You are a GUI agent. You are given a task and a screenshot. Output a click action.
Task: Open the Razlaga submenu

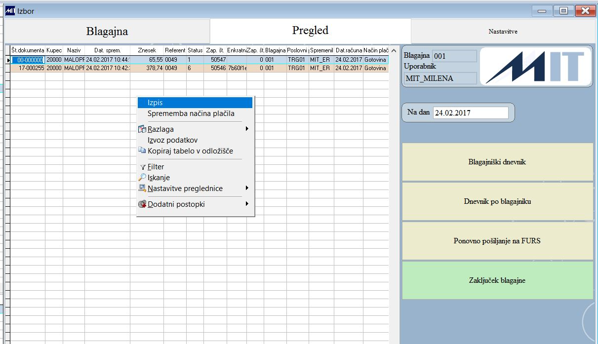pos(195,129)
